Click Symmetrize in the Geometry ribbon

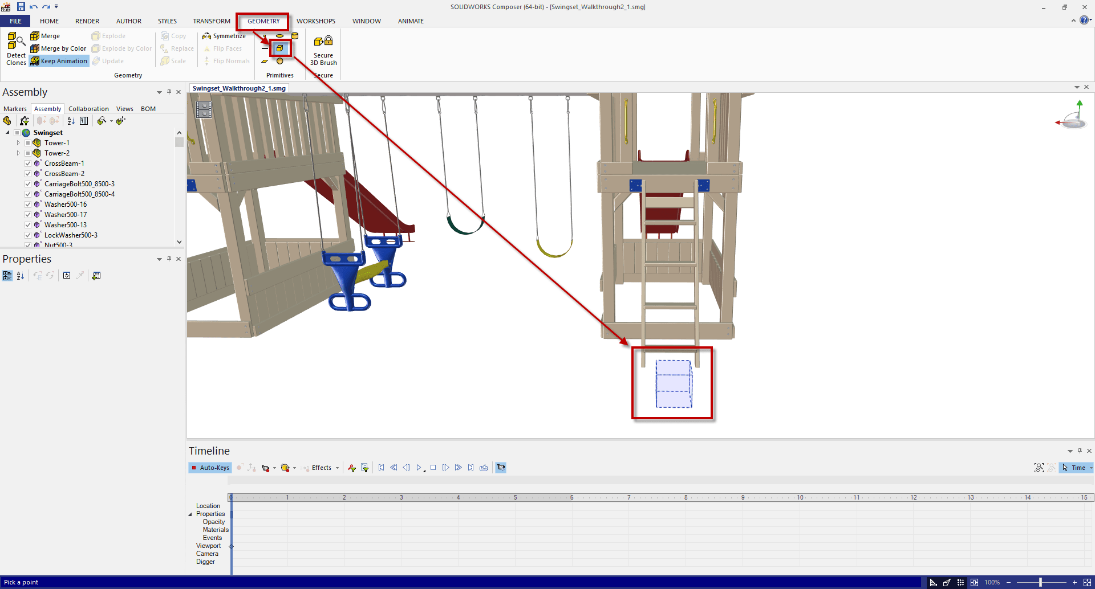pos(224,36)
